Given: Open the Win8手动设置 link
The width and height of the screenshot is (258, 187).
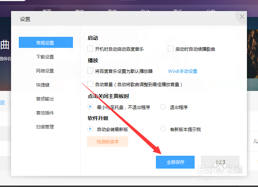Looking at the screenshot, I should (x=182, y=71).
